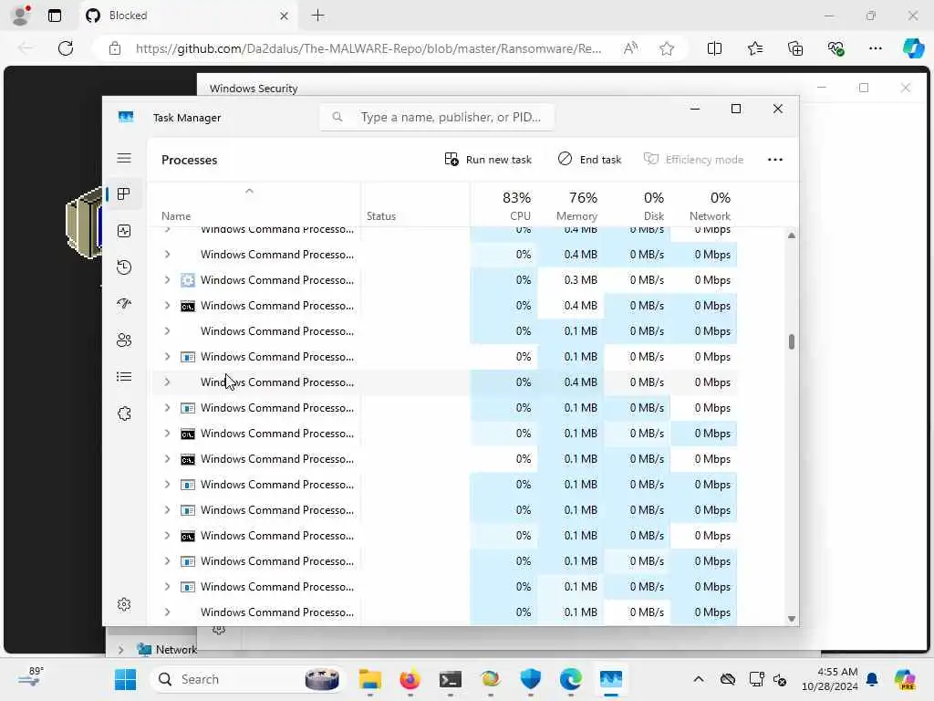The height and width of the screenshot is (701, 934).
Task: Open Startup apps page in Task Manager sidebar
Action: pyautogui.click(x=124, y=303)
